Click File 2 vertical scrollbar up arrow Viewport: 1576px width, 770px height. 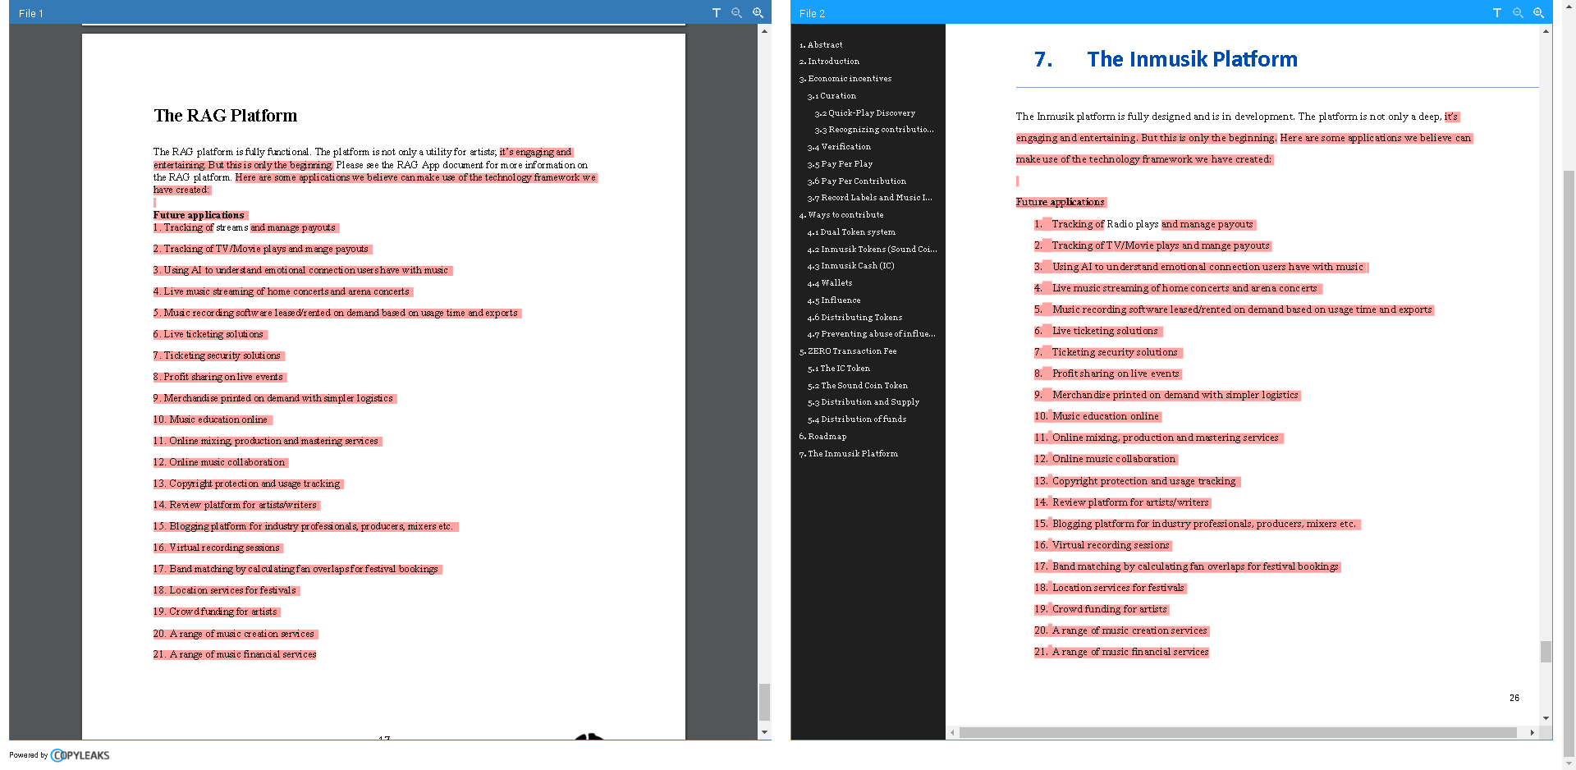tap(1546, 31)
